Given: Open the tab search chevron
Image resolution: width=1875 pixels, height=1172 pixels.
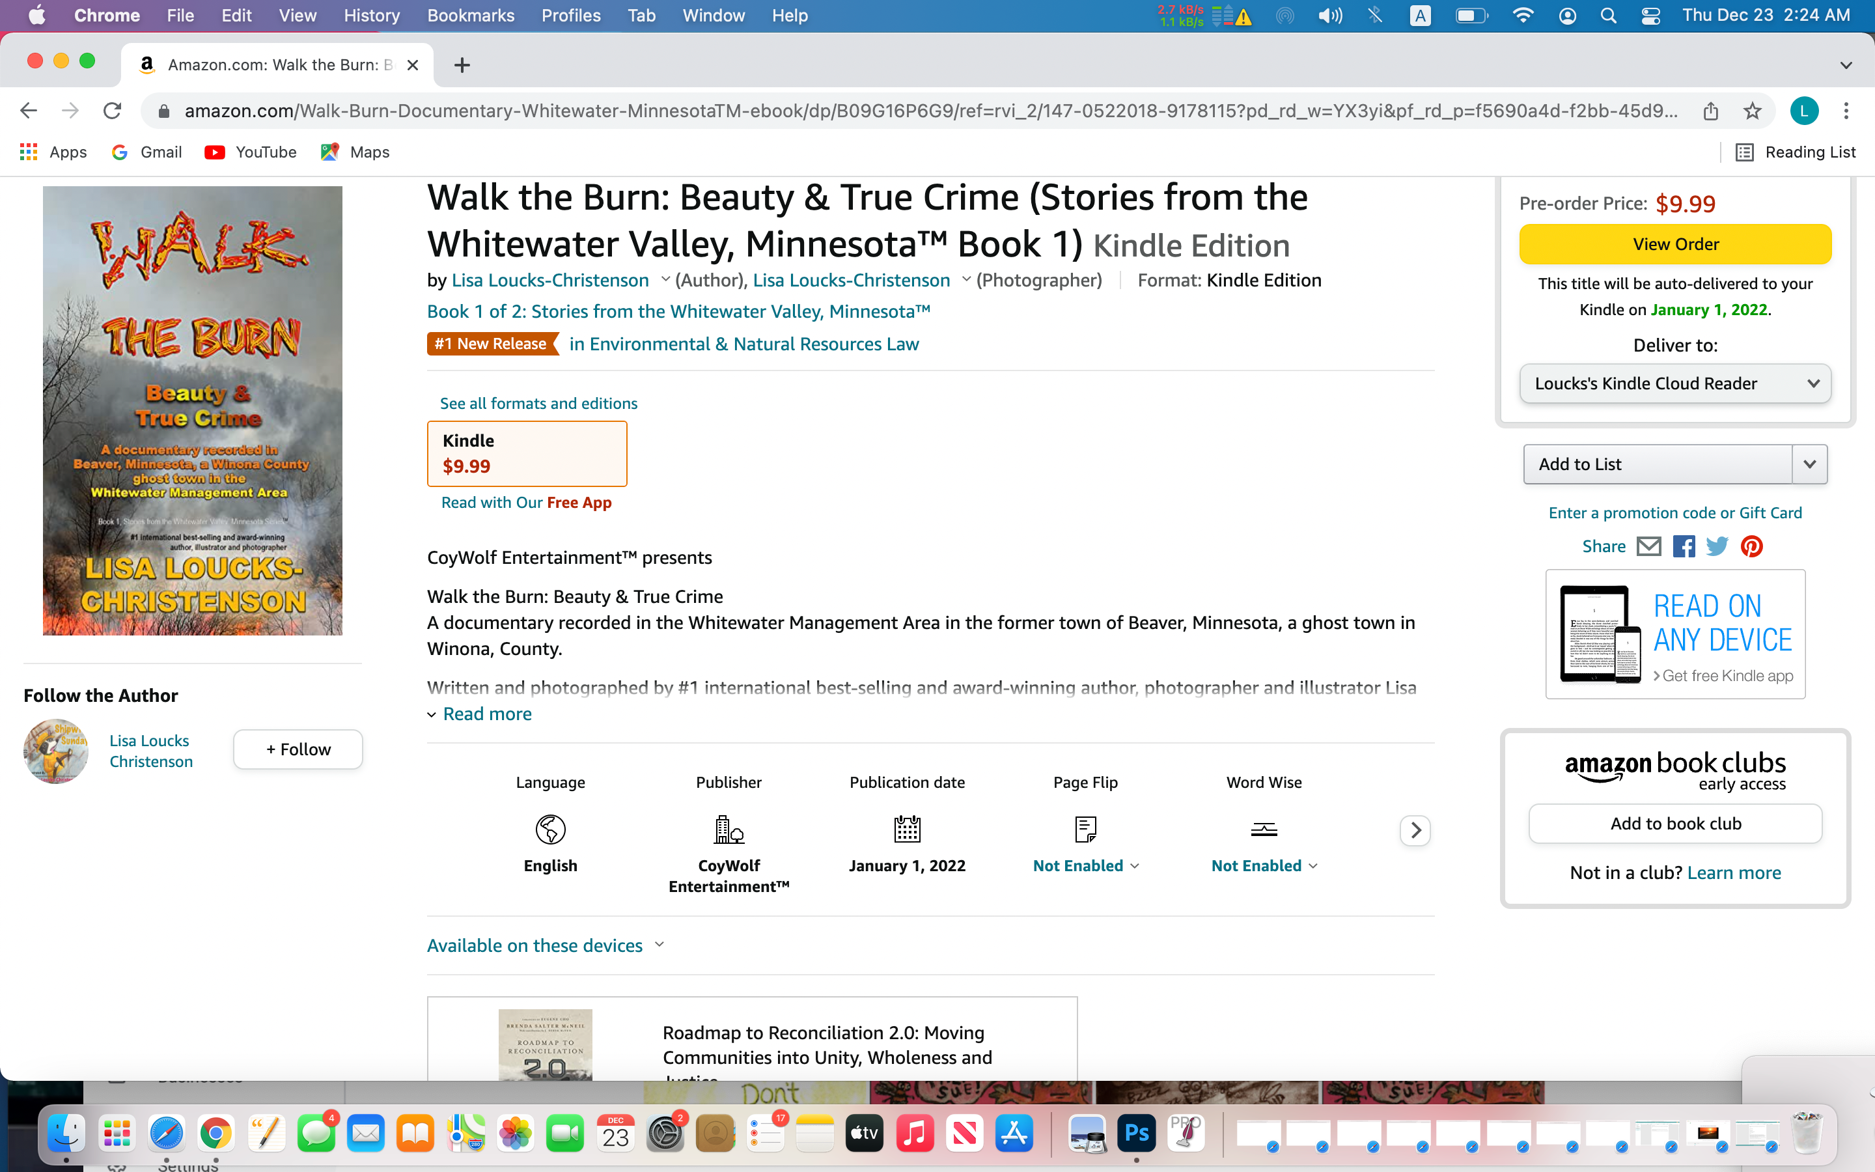Looking at the screenshot, I should coord(1846,65).
